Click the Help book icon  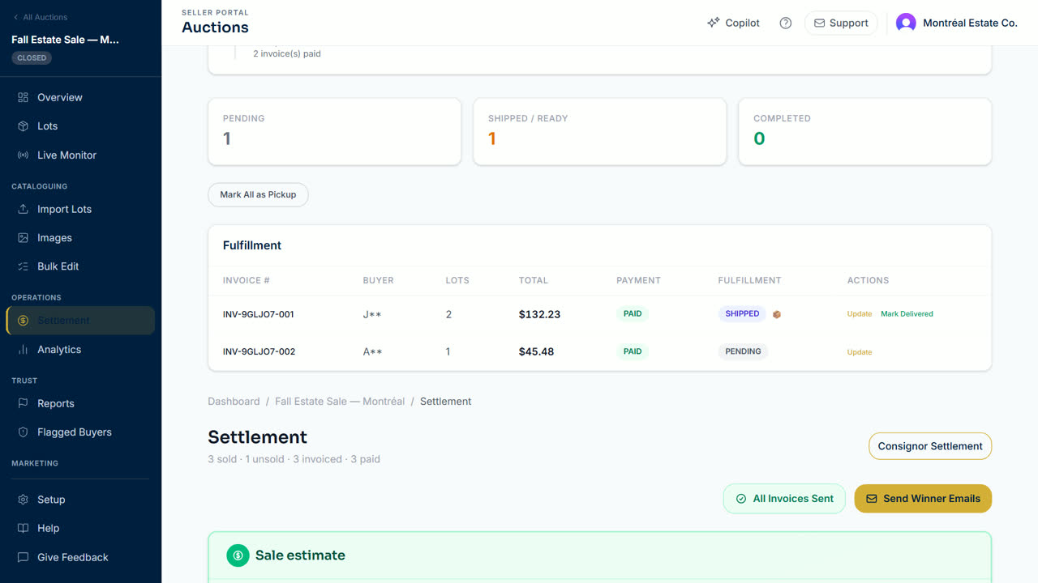pyautogui.click(x=23, y=528)
